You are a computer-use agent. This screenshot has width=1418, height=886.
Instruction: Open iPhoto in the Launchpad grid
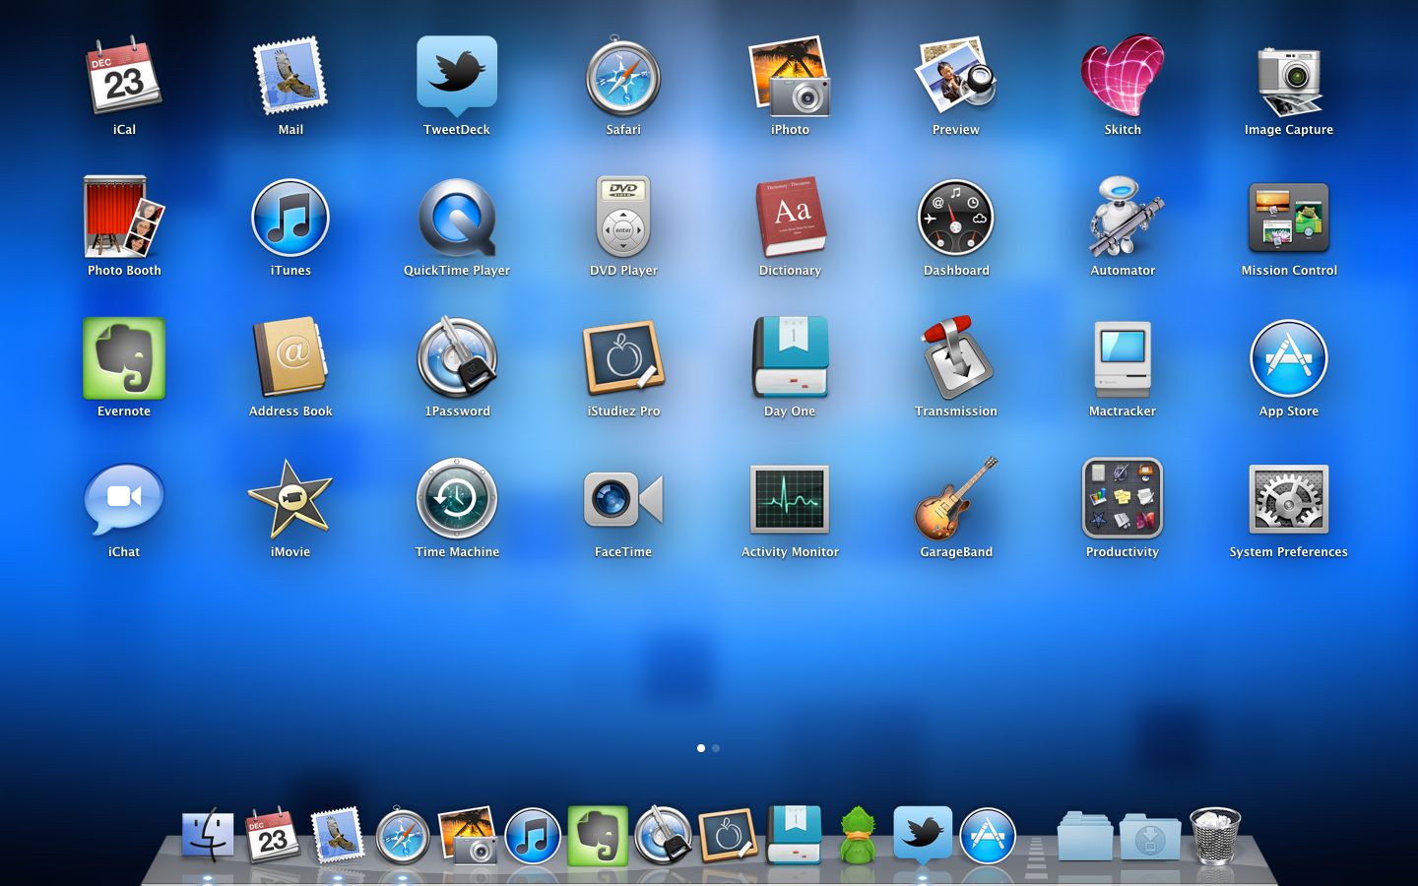[x=790, y=77]
